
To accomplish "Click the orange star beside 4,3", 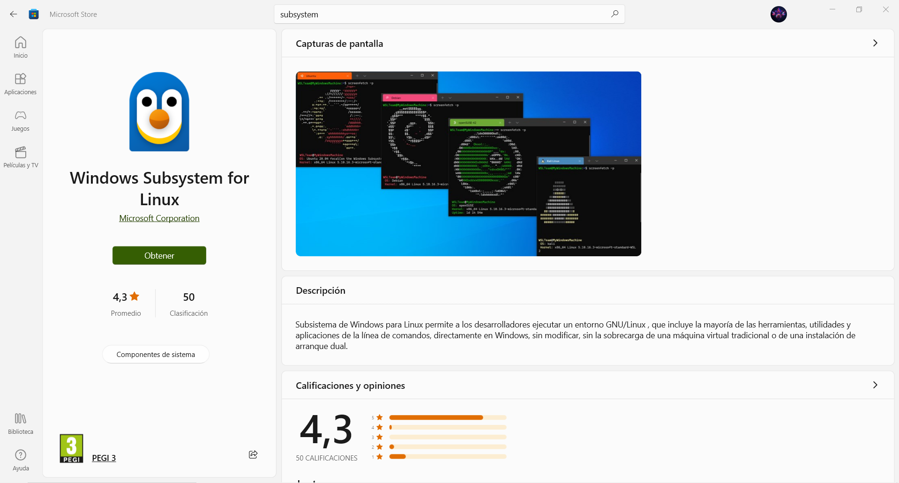I will tap(135, 296).
